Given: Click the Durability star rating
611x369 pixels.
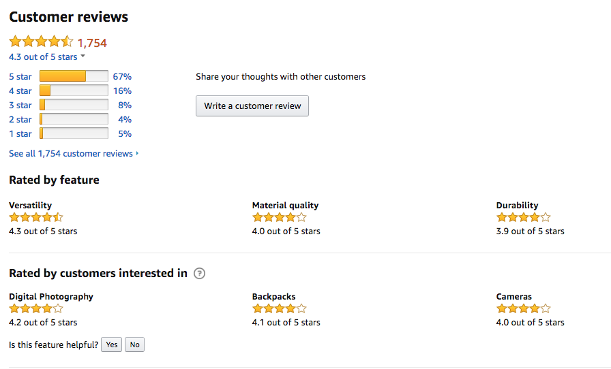Looking at the screenshot, I should [523, 217].
